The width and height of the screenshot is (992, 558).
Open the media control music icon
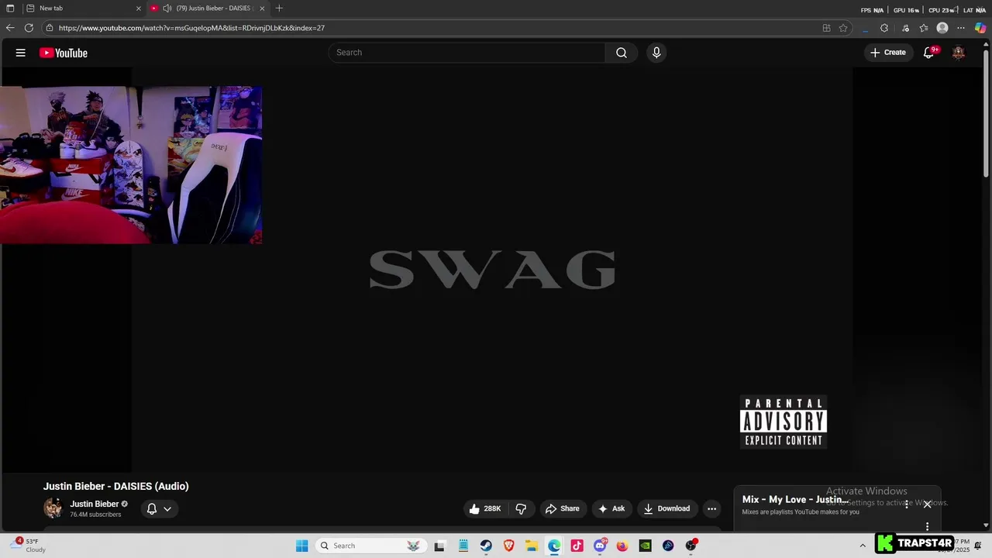point(905,28)
